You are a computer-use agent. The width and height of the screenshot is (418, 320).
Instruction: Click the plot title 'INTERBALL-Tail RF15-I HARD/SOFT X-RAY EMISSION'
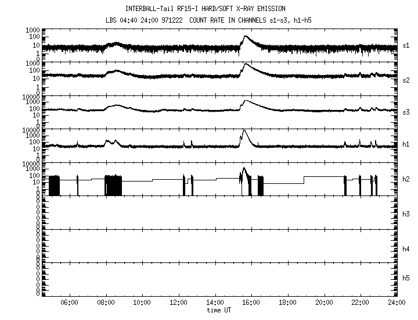tap(208, 9)
